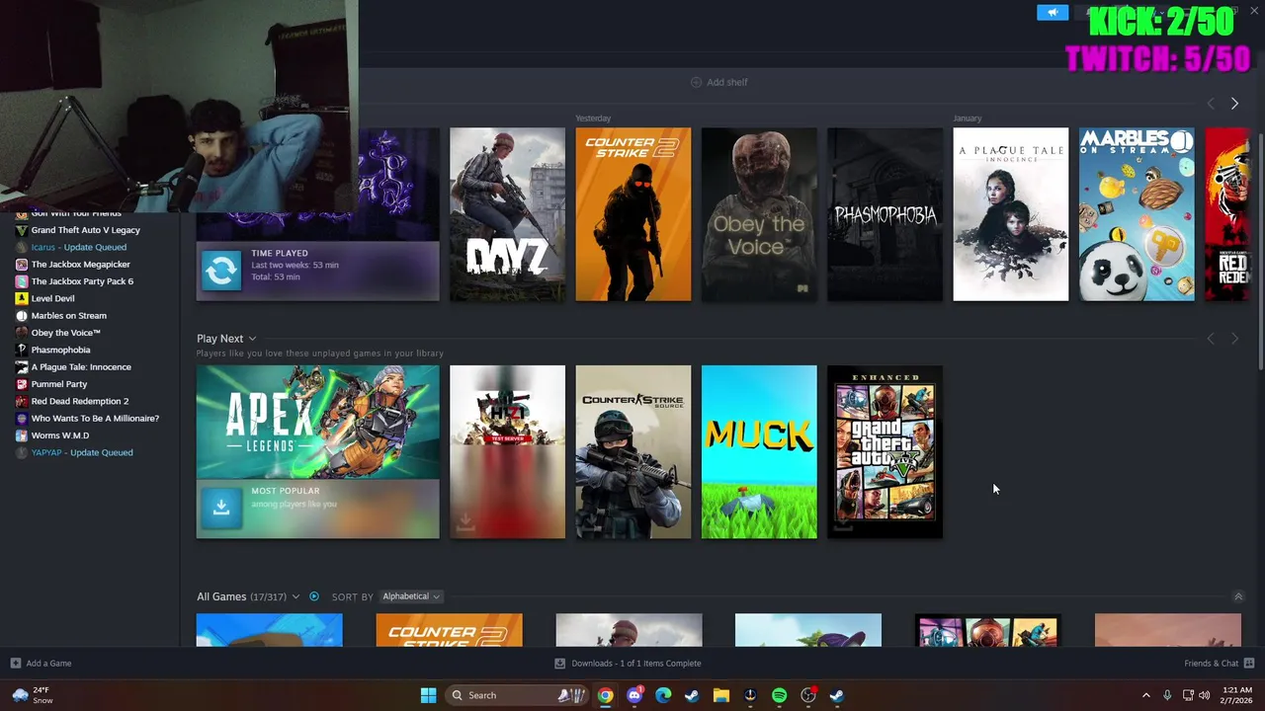Click the Windows taskbar Search box
The width and height of the screenshot is (1265, 711).
click(x=515, y=695)
